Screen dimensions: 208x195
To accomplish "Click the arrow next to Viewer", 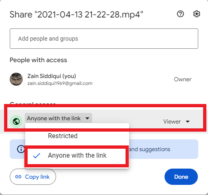I will pyautogui.click(x=188, y=121).
